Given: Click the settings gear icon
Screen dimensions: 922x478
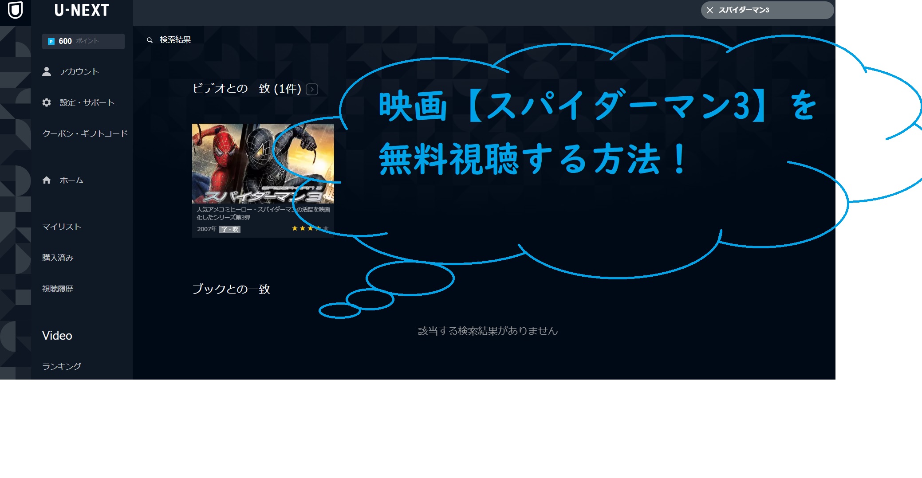Looking at the screenshot, I should click(x=47, y=102).
